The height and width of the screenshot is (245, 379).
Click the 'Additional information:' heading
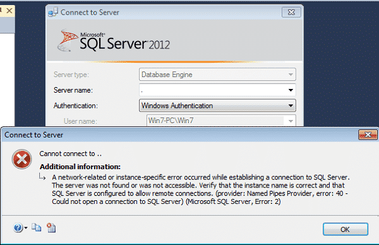[x=80, y=167]
